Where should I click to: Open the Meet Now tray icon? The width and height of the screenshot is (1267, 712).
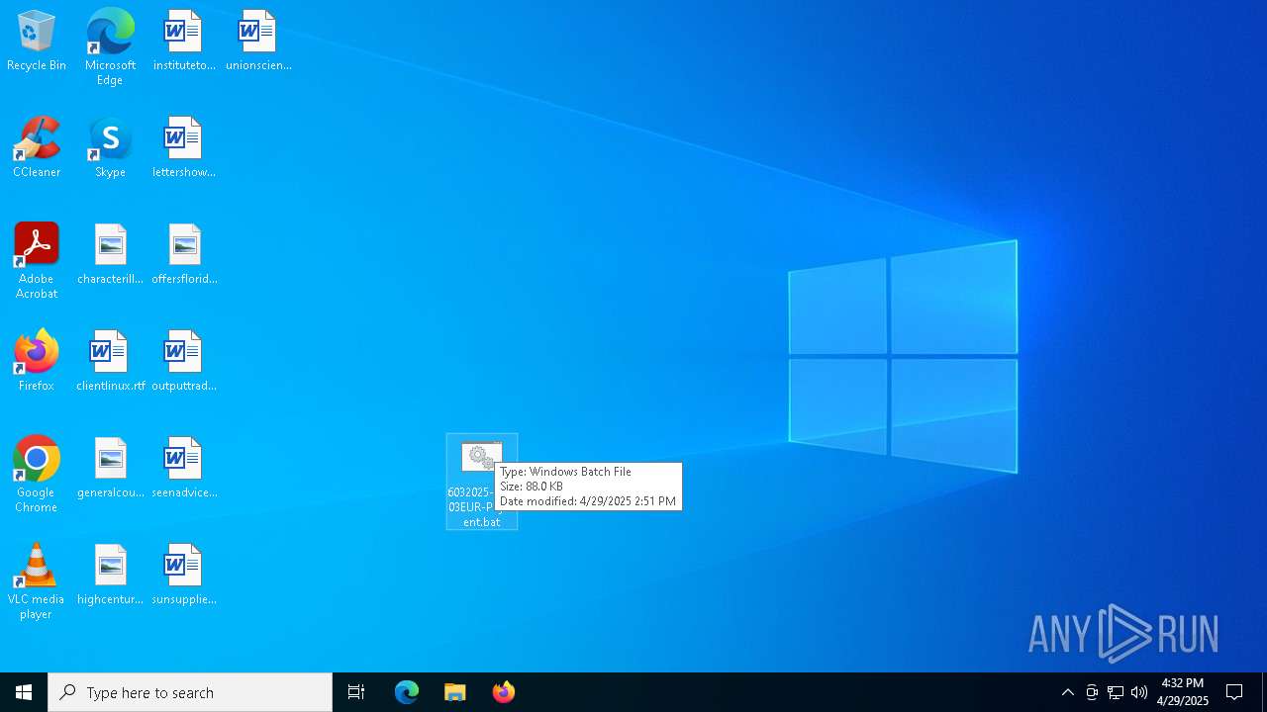point(1092,692)
